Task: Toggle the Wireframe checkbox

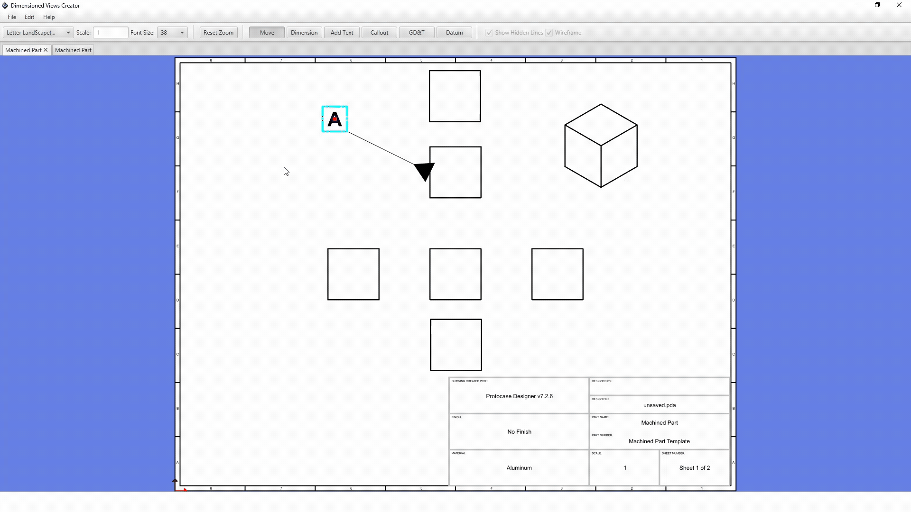Action: click(x=549, y=33)
